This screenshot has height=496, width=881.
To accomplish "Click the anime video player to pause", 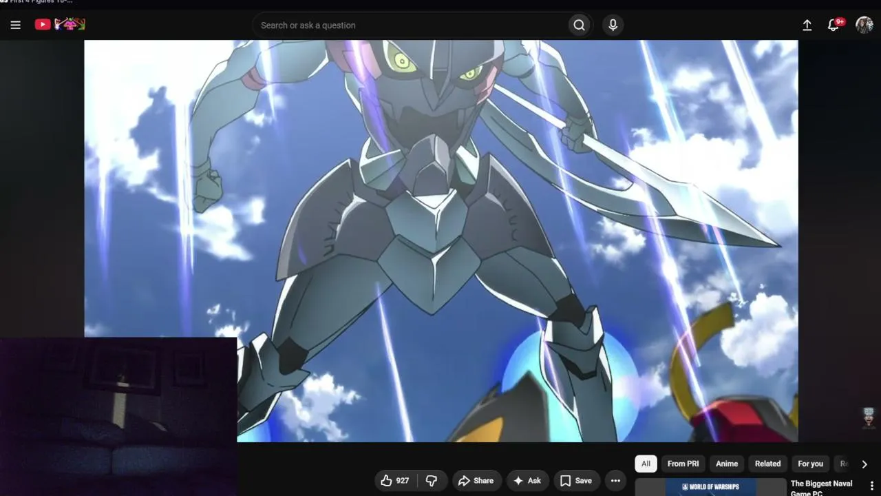I will (x=440, y=240).
